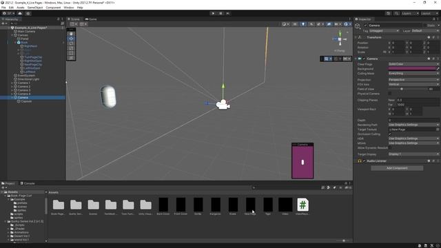
Task: Select the Rect tool in Scene toolbar
Action: (71, 53)
